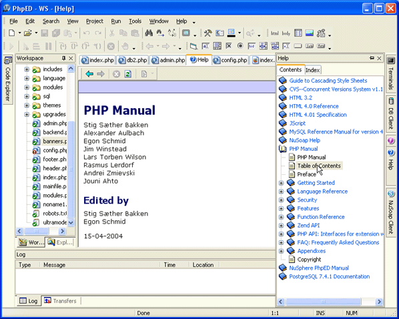The image size is (399, 319).
Task: Expand the Appendixes book
Action: point(281,251)
